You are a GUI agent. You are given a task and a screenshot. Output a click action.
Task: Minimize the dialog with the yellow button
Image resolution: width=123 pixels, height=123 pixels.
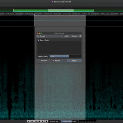[x=39, y=33]
